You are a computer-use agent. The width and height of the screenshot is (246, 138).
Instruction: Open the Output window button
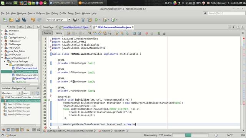click(11, 135)
